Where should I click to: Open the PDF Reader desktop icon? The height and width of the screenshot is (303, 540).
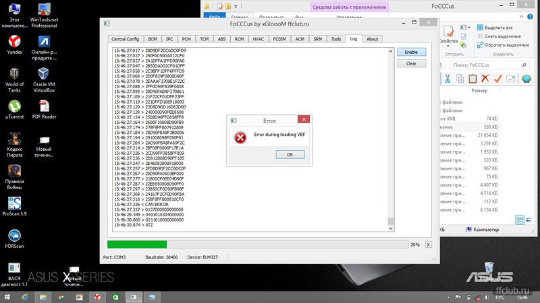click(x=44, y=109)
